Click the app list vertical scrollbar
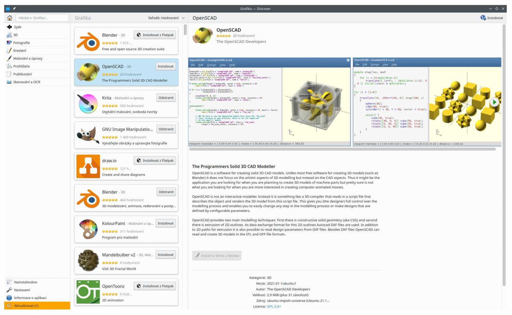512x315 pixels. point(185,29)
